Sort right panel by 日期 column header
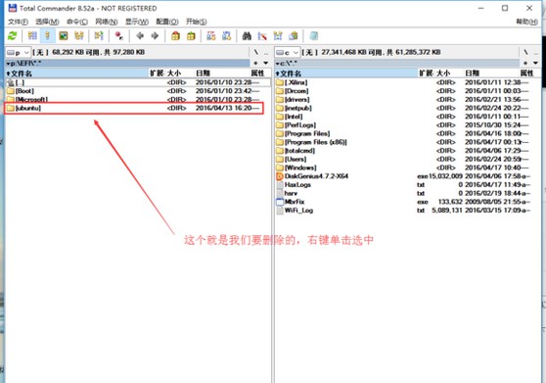Image resolution: width=546 pixels, height=383 pixels. [473, 73]
